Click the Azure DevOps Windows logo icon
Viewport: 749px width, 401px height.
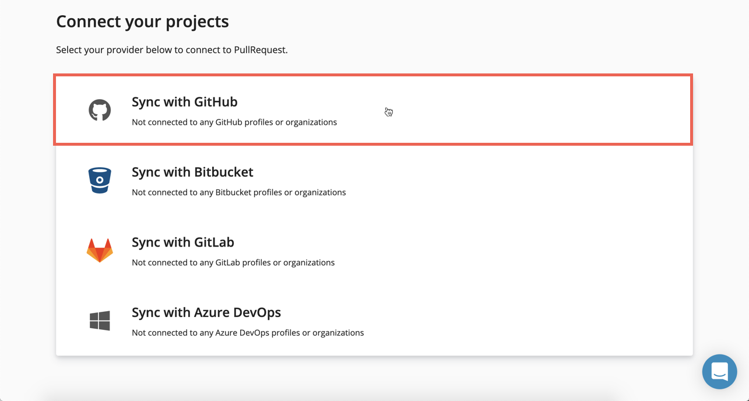100,321
